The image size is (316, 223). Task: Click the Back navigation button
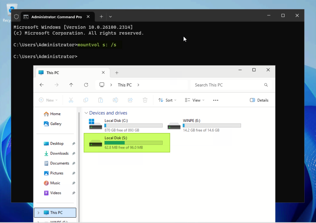[42, 85]
